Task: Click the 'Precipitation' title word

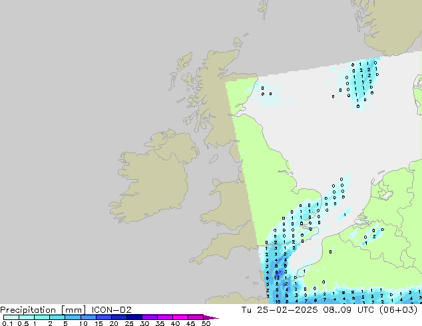Action: point(28,310)
